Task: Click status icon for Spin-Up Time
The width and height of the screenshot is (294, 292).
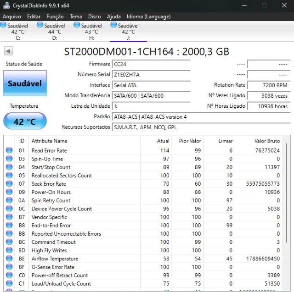Action: [9, 159]
